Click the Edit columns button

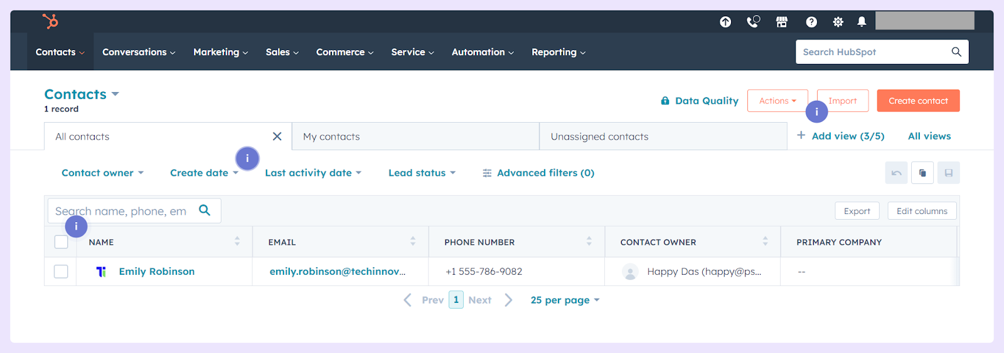(x=922, y=211)
